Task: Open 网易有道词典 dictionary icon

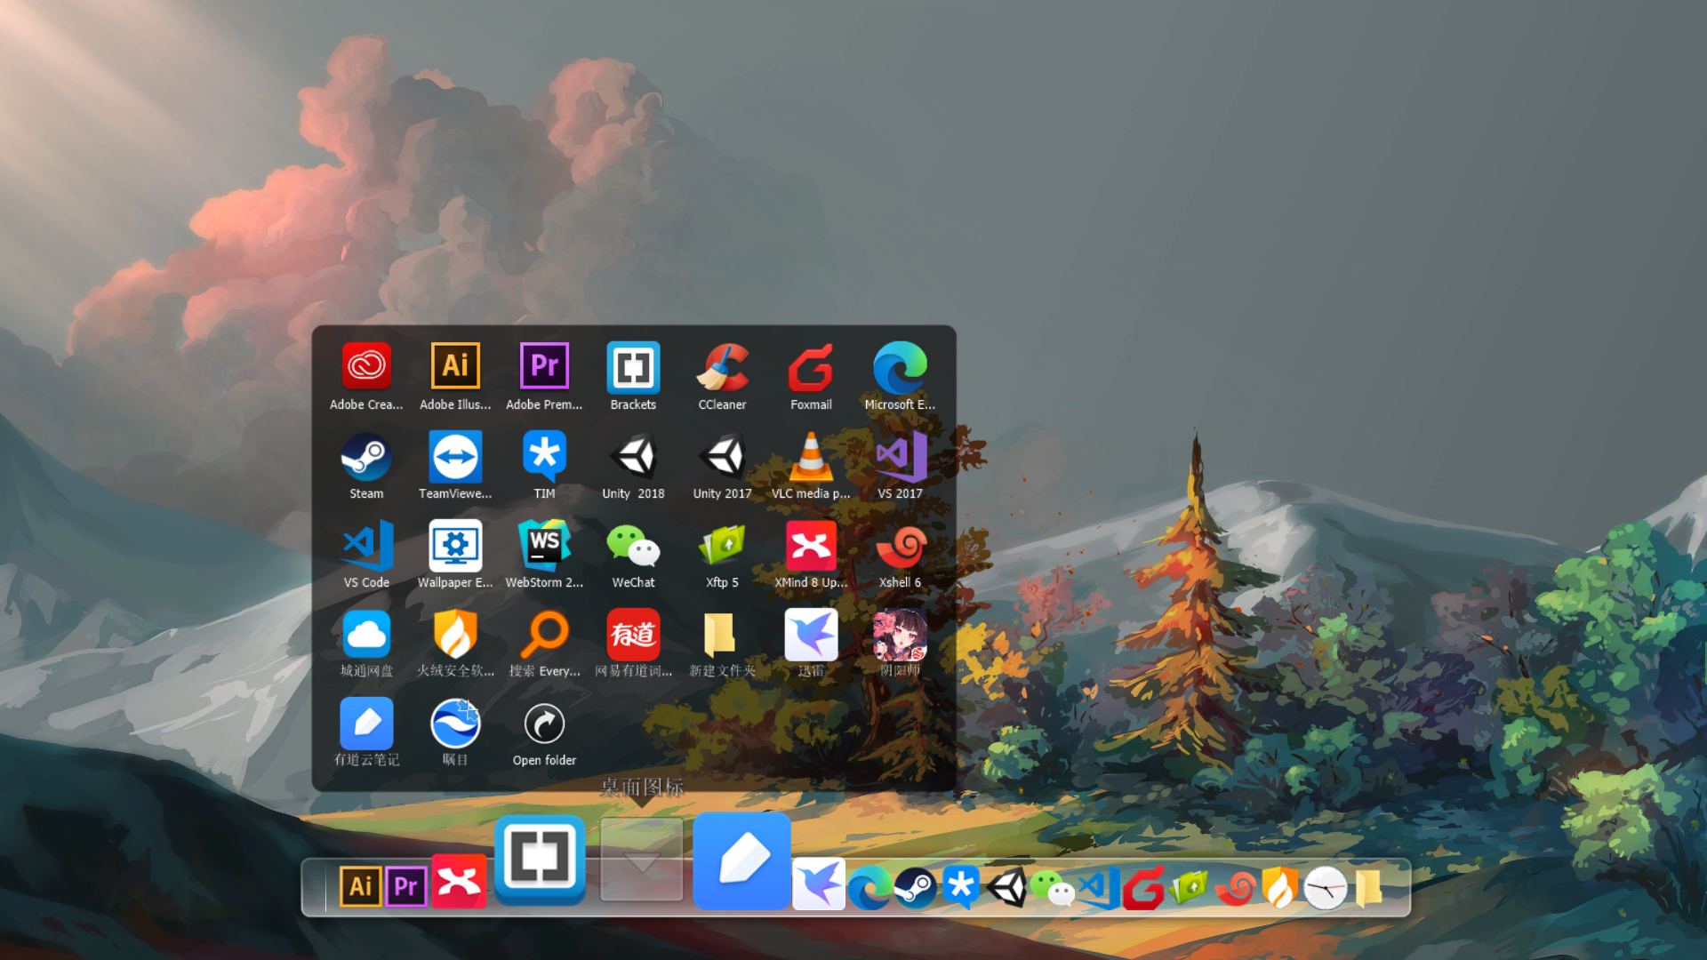Action: [633, 635]
